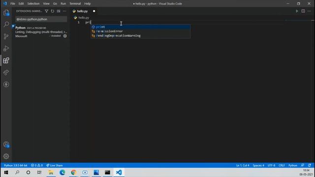The width and height of the screenshot is (315, 177).
Task: Clear extensions search results icon
Action: [x=59, y=11]
